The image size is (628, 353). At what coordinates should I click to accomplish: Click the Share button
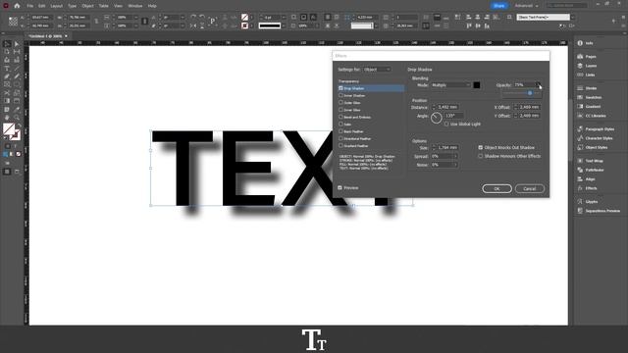499,6
